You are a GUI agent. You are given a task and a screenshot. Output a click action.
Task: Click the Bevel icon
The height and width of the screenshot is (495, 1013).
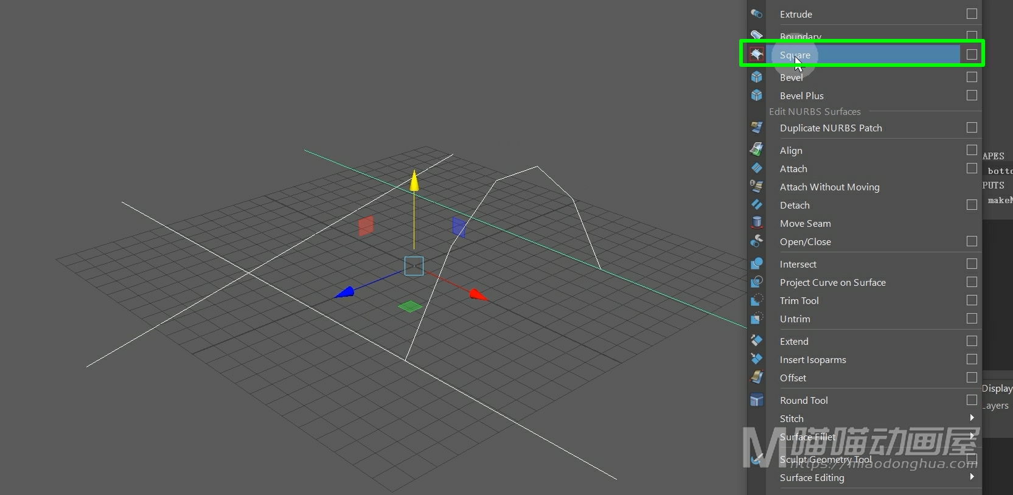pyautogui.click(x=757, y=77)
